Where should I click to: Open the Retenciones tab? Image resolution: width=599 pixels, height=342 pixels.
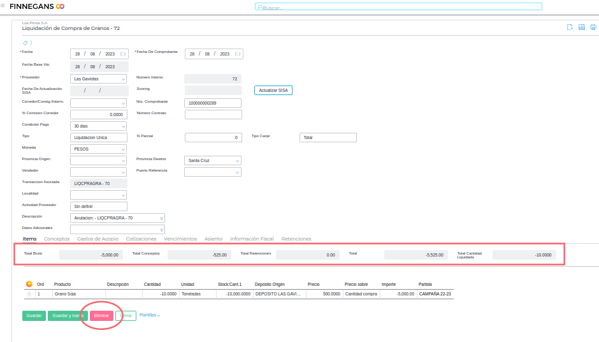[x=296, y=239]
